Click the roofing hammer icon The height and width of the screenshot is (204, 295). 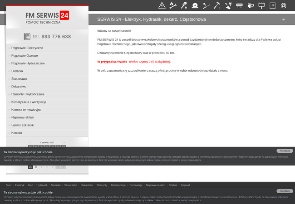click(217, 5)
